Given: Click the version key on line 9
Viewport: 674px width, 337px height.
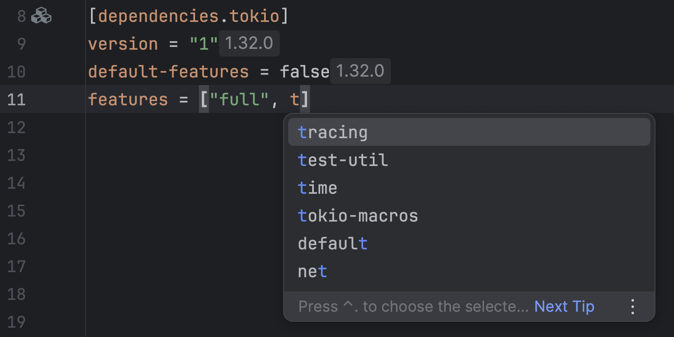Looking at the screenshot, I should 123,44.
